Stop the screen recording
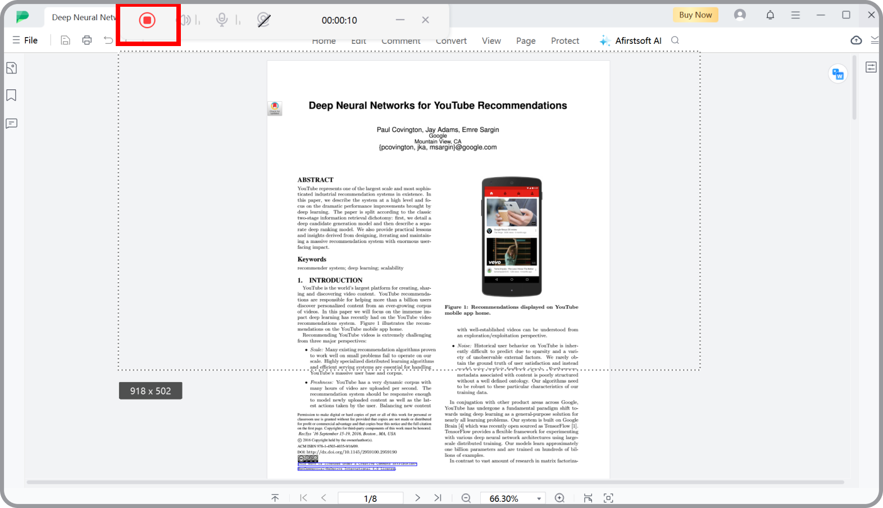883x508 pixels. [x=147, y=20]
